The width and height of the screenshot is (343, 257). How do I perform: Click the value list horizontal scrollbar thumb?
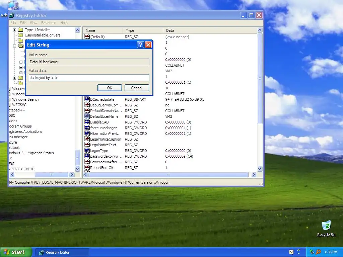[x=168, y=174]
